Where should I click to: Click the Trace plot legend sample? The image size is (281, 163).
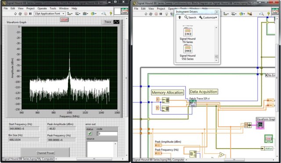(x=116, y=22)
